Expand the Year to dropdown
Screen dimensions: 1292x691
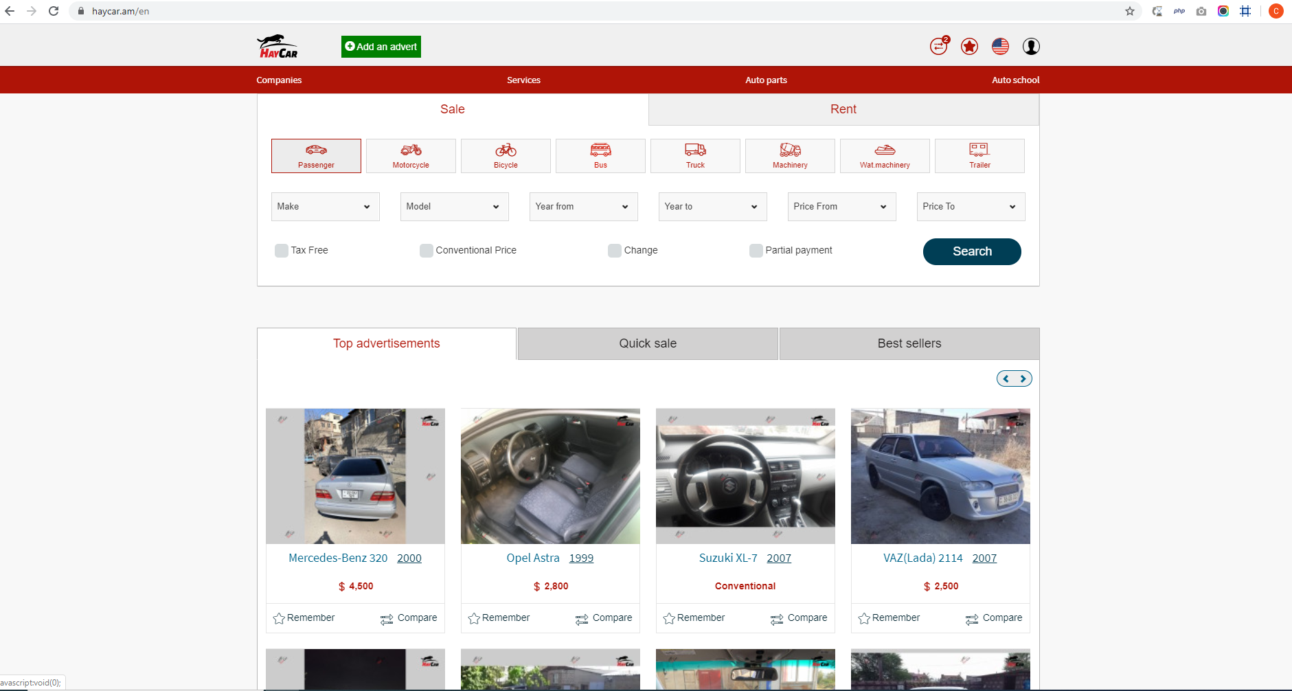click(x=713, y=207)
